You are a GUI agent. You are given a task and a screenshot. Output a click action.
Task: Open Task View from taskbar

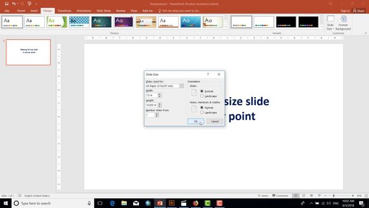click(100, 203)
